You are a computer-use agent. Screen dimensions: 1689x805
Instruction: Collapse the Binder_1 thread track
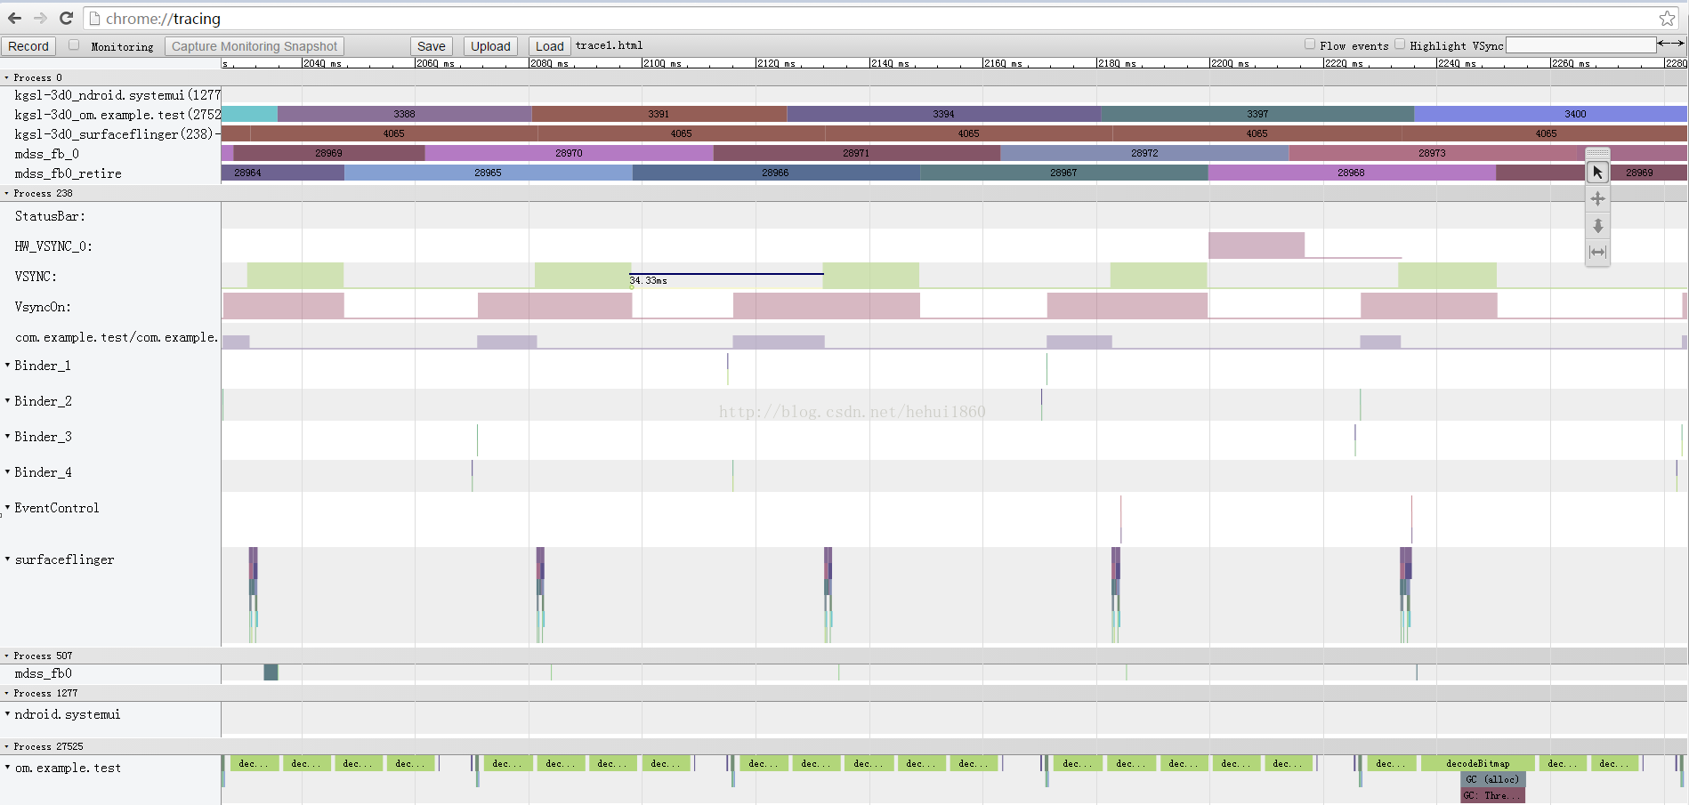[x=7, y=365]
